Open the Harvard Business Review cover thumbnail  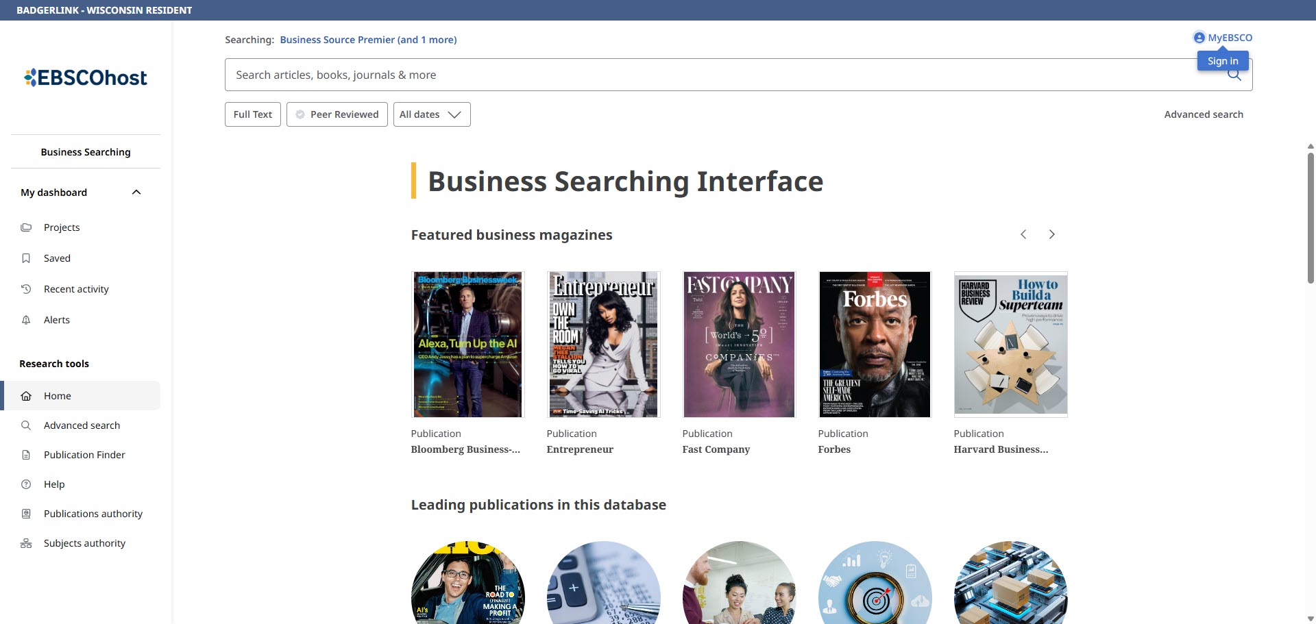(x=1011, y=343)
